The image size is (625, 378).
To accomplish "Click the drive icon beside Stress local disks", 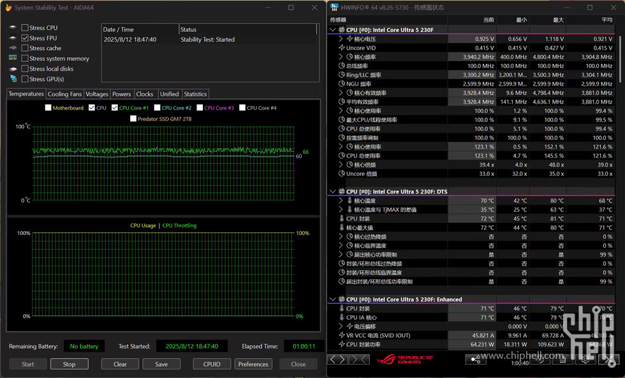I will pyautogui.click(x=13, y=69).
